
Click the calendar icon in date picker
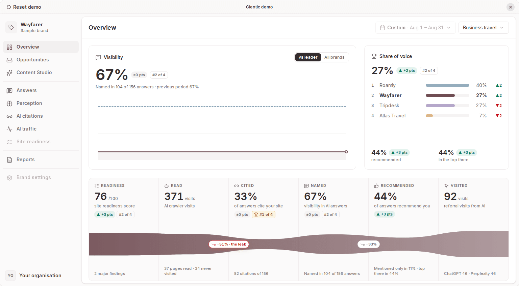click(382, 28)
